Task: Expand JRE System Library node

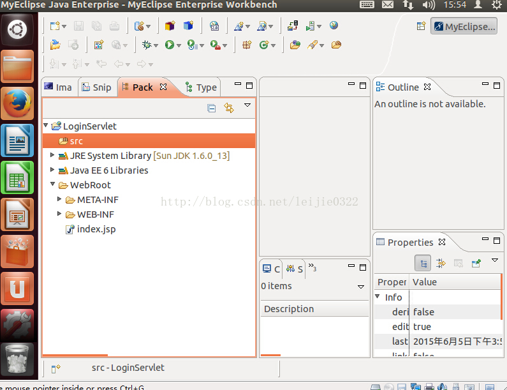Action: 52,155
